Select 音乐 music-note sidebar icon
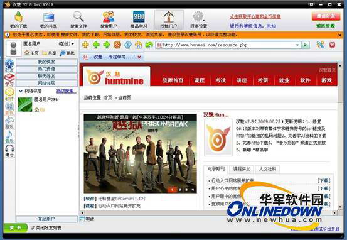 [9, 137]
